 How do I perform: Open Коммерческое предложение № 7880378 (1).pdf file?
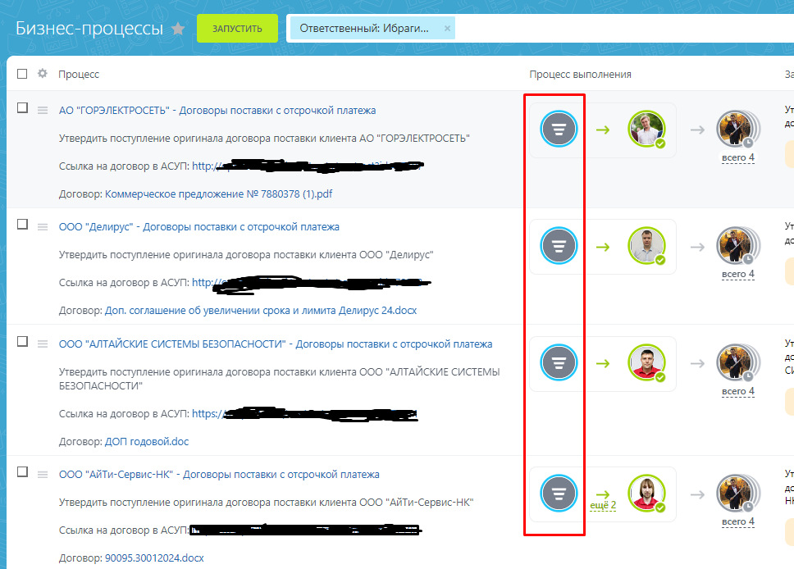point(218,193)
